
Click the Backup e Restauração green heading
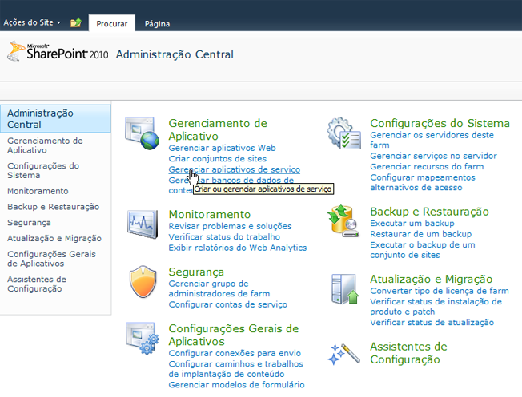[x=429, y=212]
